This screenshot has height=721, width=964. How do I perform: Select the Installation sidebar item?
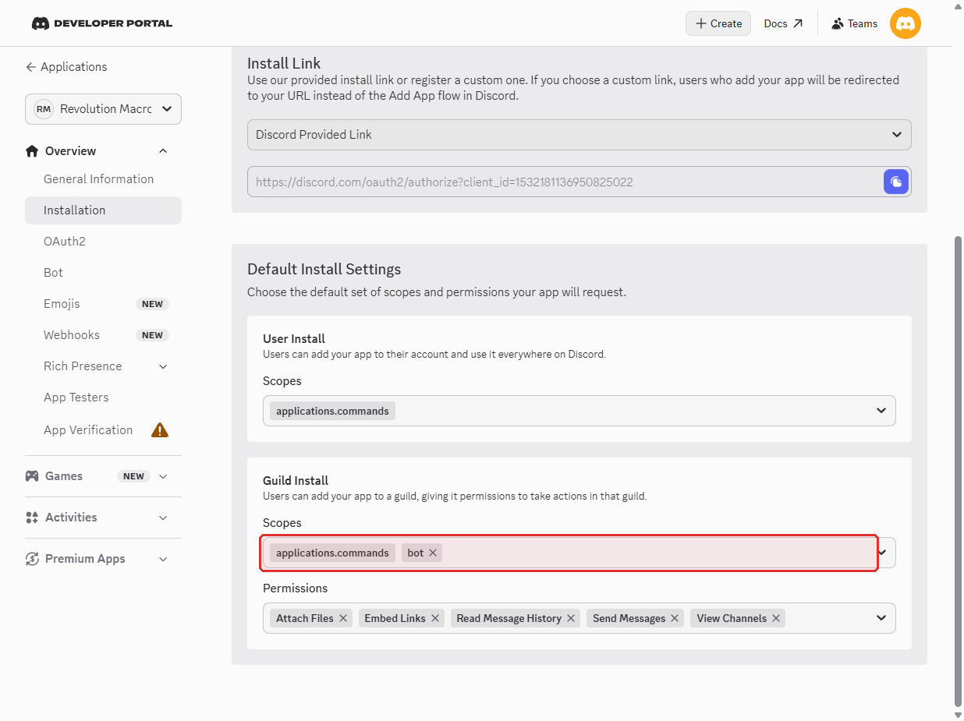tap(103, 210)
